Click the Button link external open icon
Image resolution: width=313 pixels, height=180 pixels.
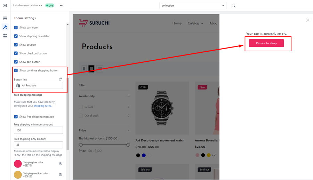[60, 79]
